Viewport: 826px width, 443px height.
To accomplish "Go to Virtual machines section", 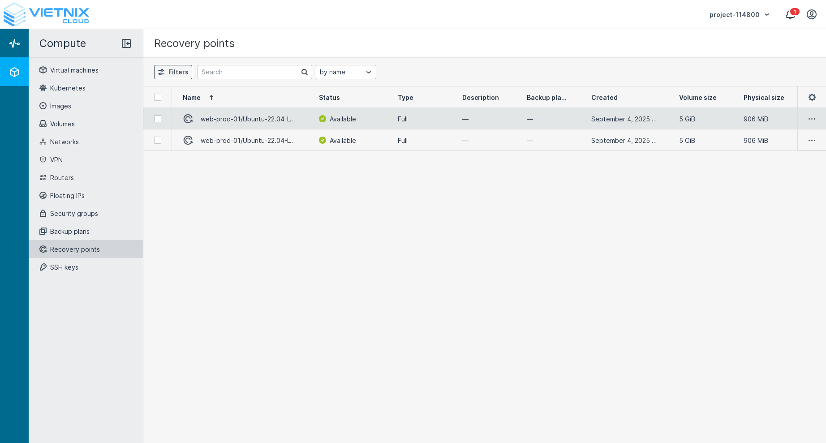I will pyautogui.click(x=74, y=70).
